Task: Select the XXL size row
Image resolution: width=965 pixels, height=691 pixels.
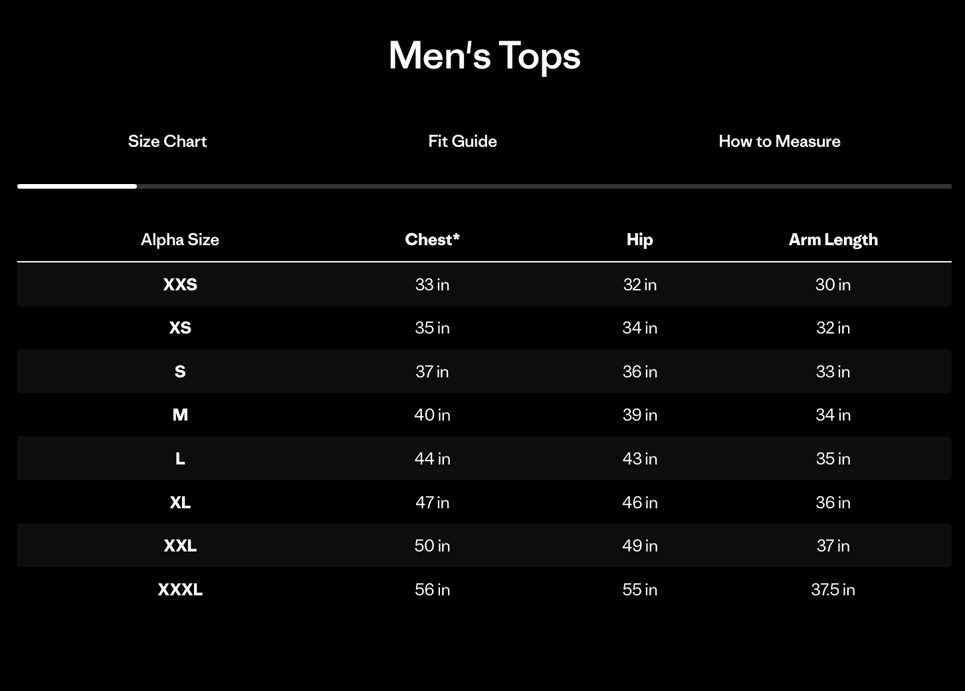Action: click(180, 545)
